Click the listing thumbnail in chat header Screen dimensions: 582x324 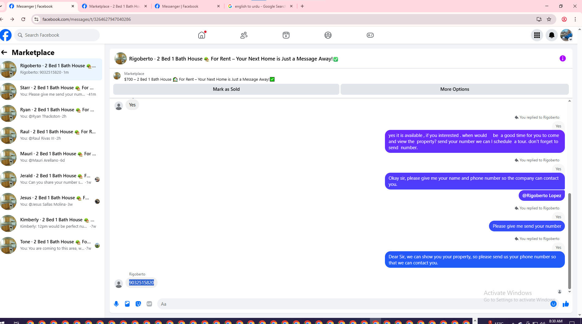pyautogui.click(x=121, y=58)
